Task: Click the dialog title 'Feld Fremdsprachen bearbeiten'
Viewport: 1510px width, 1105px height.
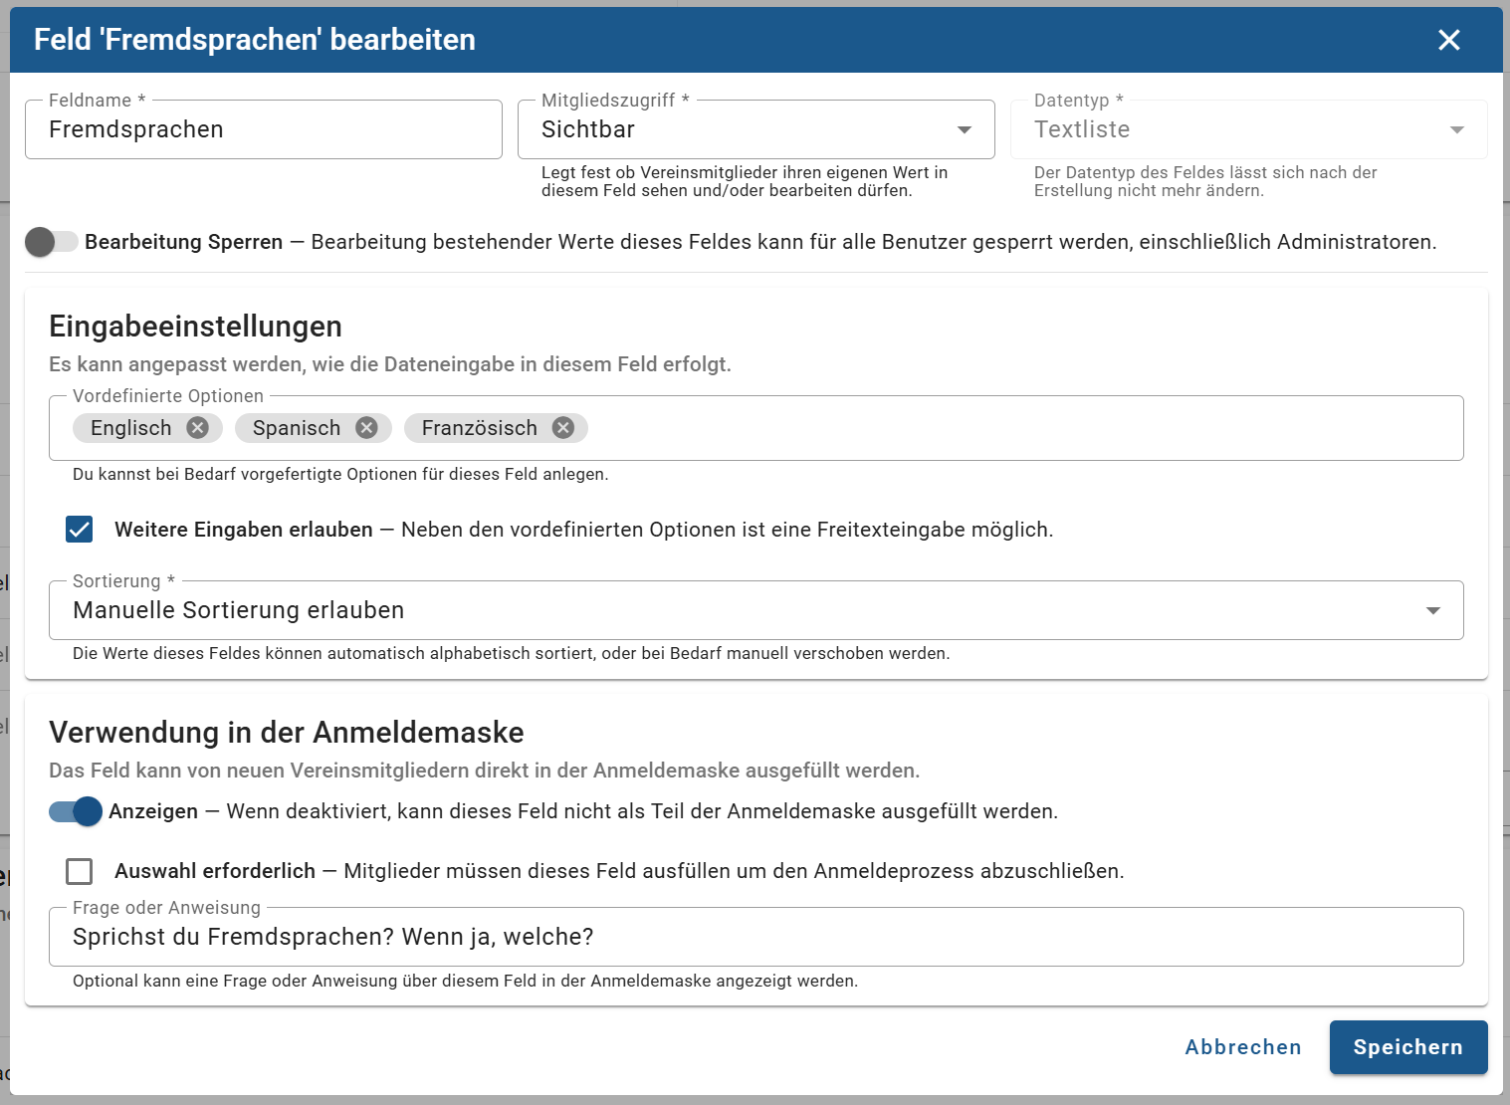Action: (x=255, y=40)
